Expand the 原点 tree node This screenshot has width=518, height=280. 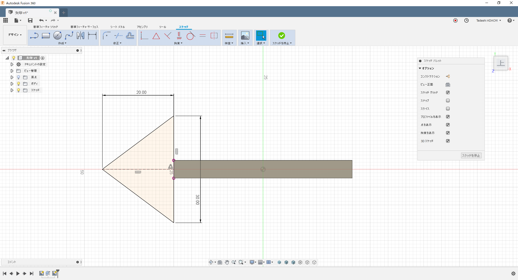[x=12, y=77]
